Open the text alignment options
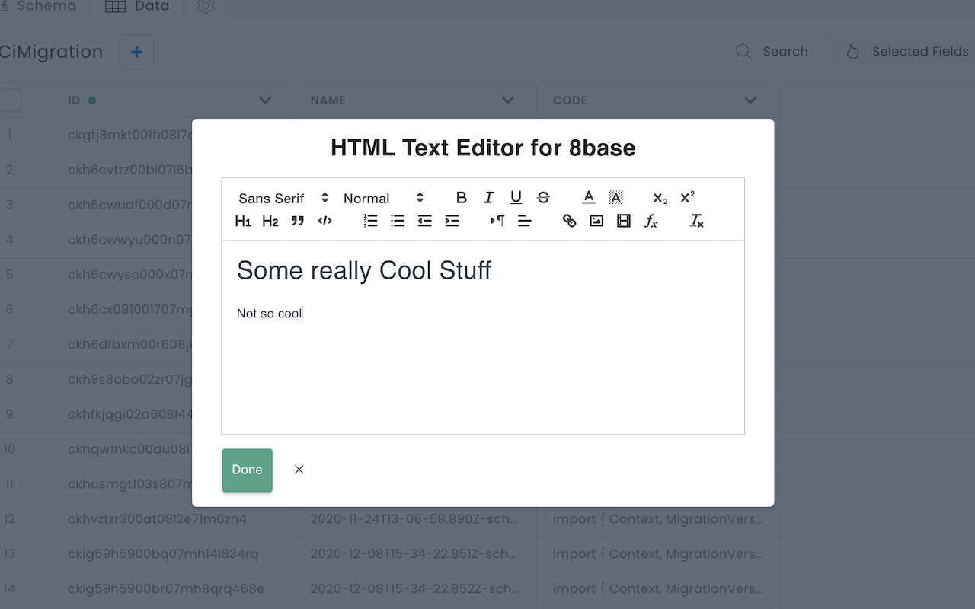975x609 pixels. [525, 221]
